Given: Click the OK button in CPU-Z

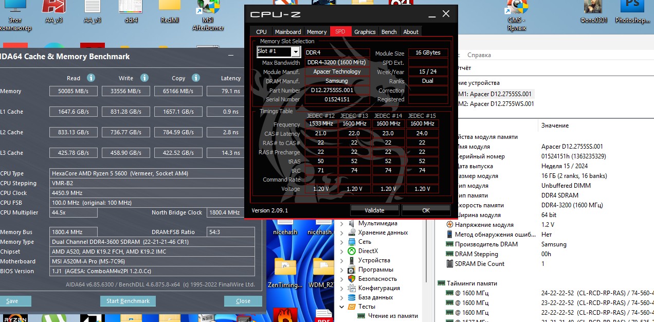Looking at the screenshot, I should (426, 210).
